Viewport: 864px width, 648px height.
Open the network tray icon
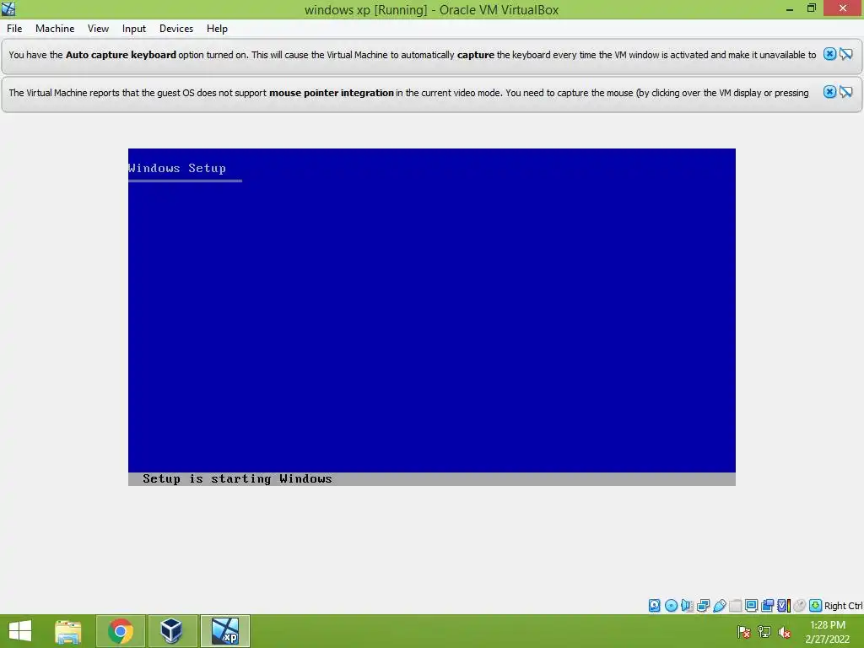764,631
